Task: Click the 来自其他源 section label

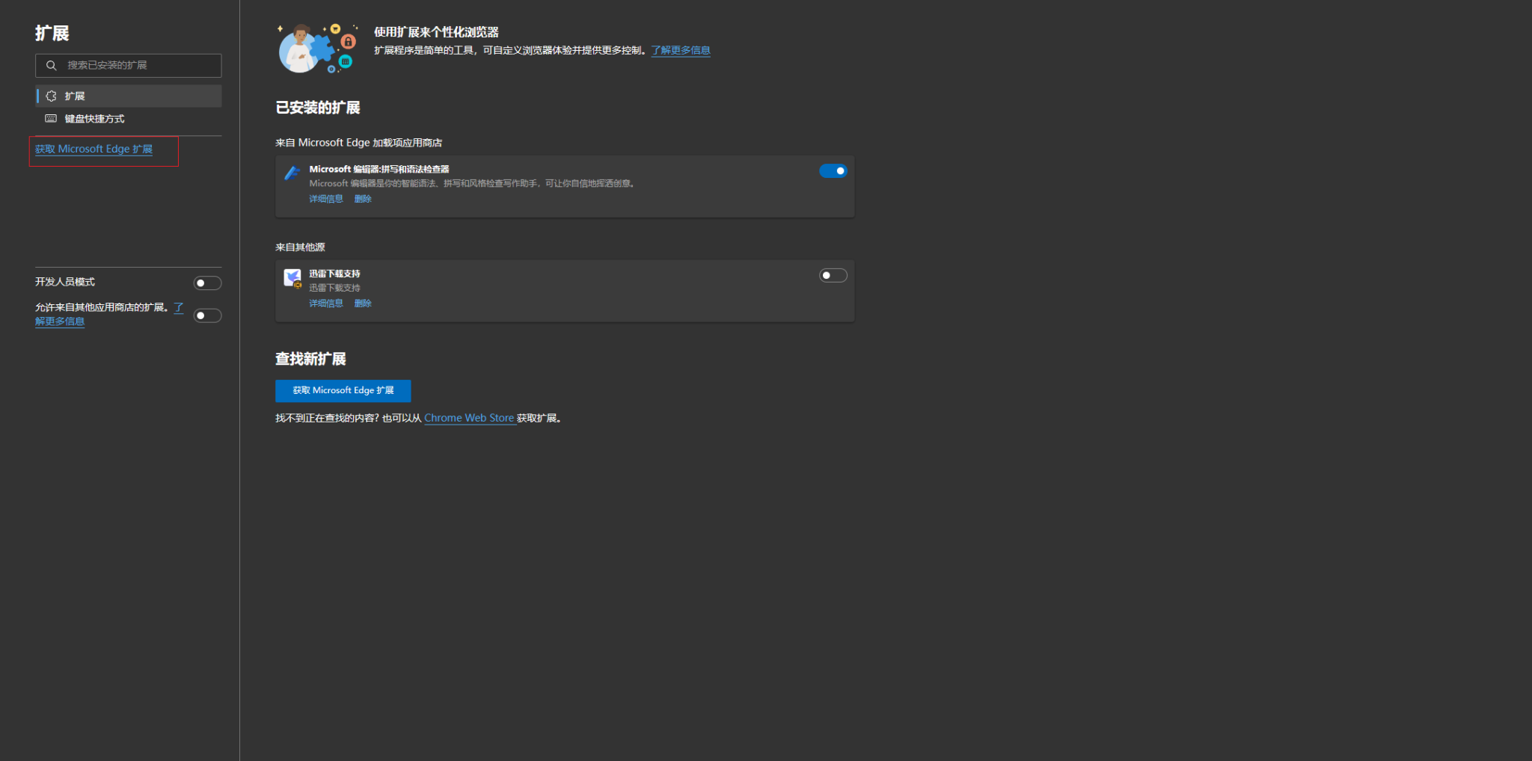Action: click(x=300, y=247)
